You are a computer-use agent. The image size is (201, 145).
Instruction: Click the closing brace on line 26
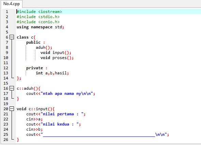(x=18, y=140)
